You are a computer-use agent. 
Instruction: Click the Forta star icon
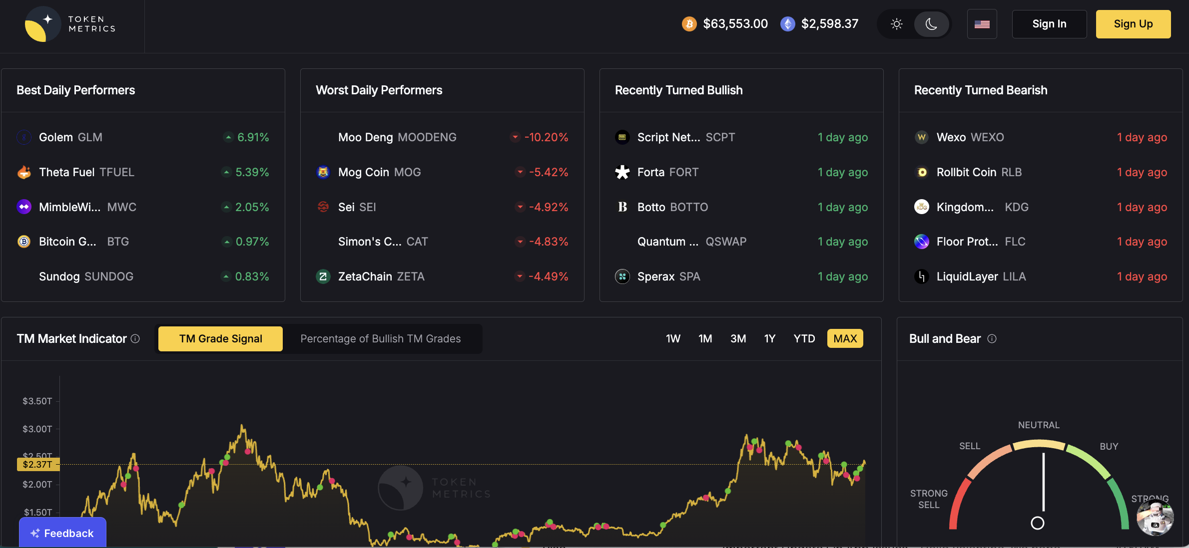tap(622, 172)
